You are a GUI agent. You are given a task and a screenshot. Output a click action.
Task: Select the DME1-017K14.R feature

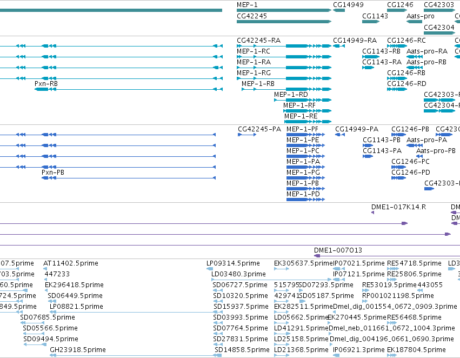point(398,207)
